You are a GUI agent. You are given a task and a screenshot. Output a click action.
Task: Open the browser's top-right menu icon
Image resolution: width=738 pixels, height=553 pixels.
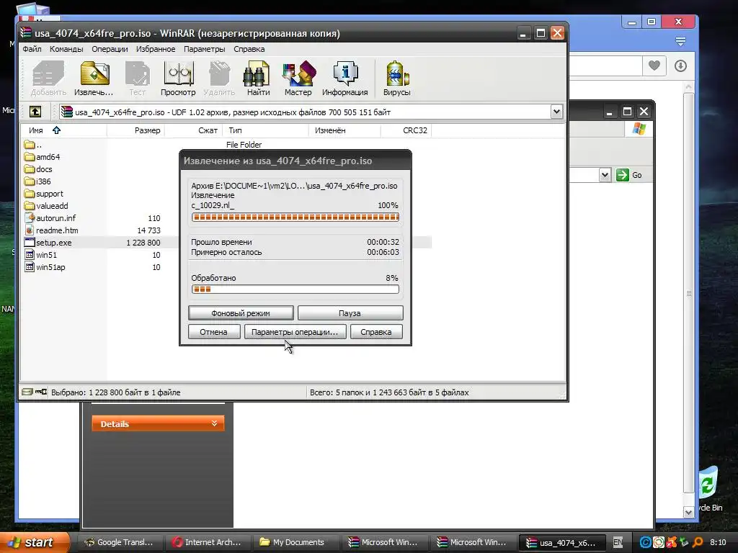click(x=680, y=42)
